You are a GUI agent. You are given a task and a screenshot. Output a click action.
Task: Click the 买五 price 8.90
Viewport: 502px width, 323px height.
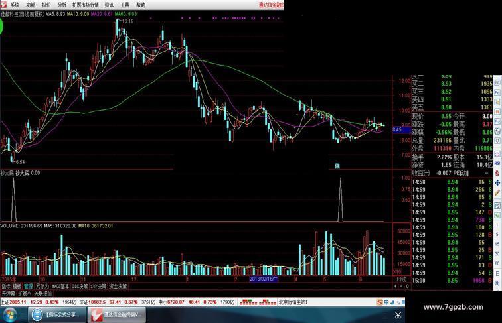click(446, 107)
